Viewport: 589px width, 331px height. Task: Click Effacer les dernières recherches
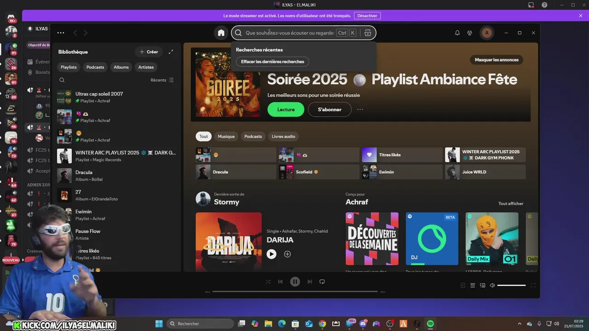click(x=272, y=62)
